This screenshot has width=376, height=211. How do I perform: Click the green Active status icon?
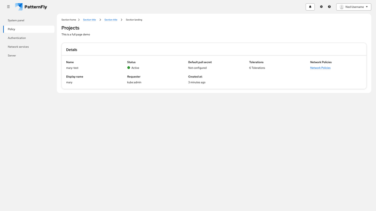(129, 68)
